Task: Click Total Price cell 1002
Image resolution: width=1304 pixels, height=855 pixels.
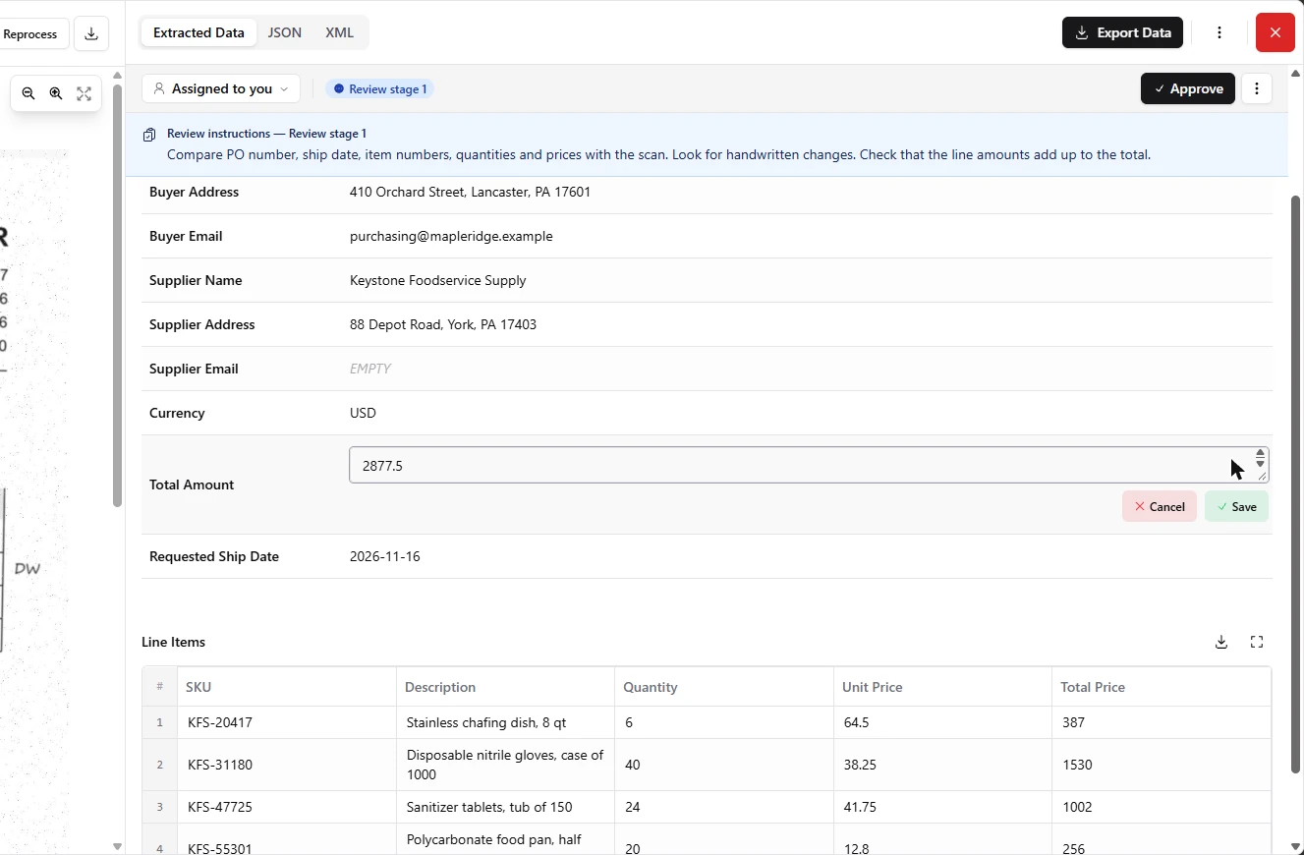Action: [x=1161, y=807]
